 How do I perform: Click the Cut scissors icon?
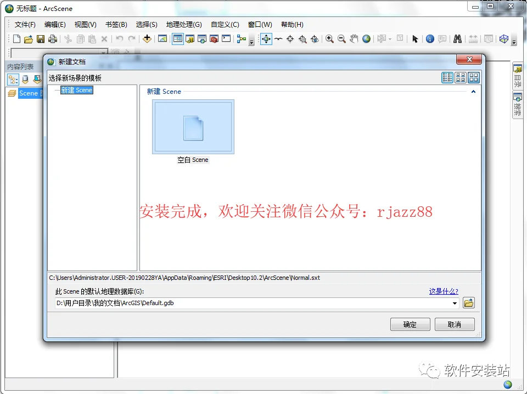68,39
